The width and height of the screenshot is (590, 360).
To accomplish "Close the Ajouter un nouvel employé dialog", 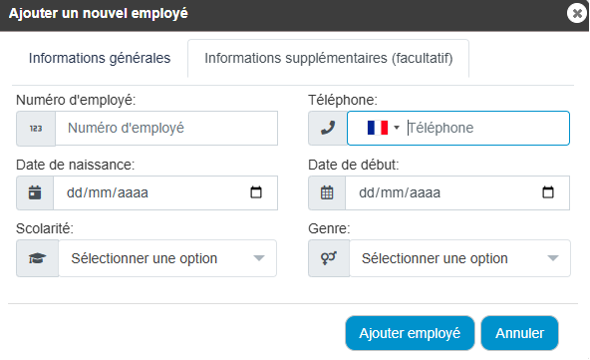I will click(576, 14).
